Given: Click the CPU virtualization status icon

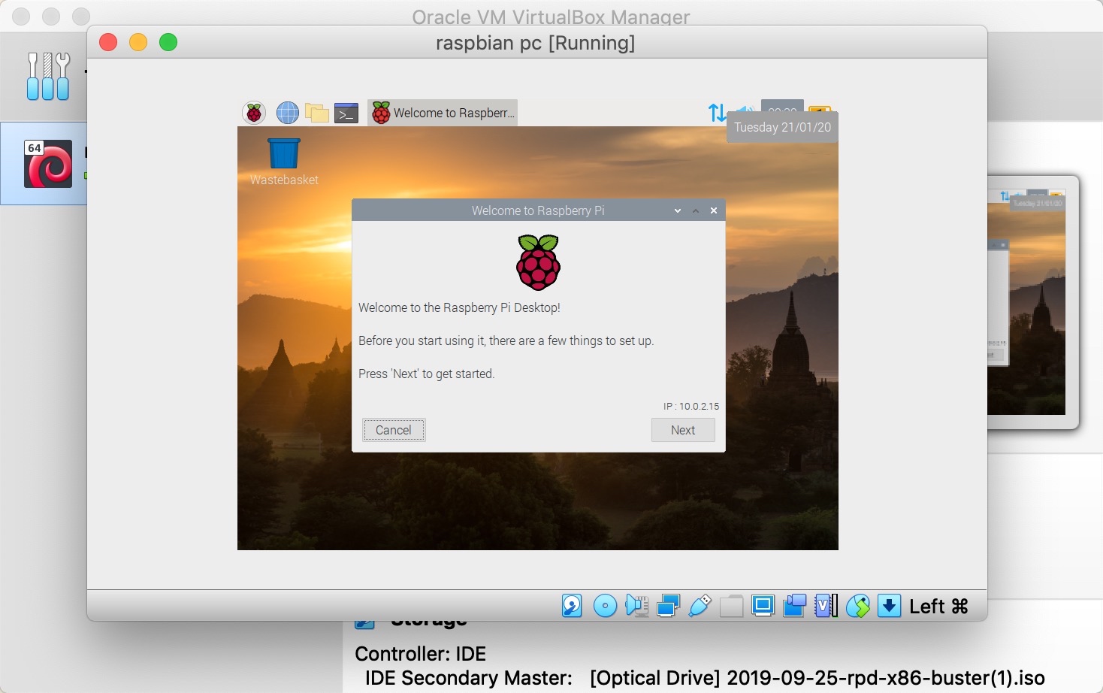Looking at the screenshot, I should pyautogui.click(x=826, y=606).
